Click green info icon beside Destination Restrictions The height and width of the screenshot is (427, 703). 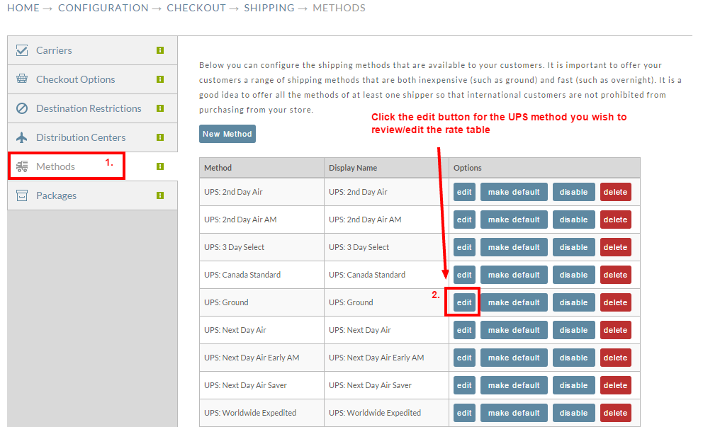pyautogui.click(x=160, y=108)
